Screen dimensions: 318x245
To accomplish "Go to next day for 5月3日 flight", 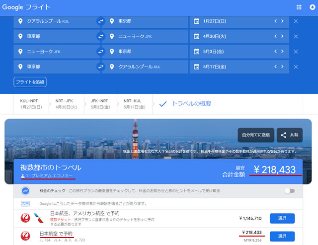I will tap(282, 51).
